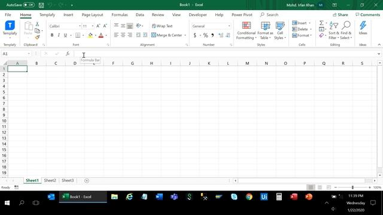Open Comments pane button

(367, 14)
